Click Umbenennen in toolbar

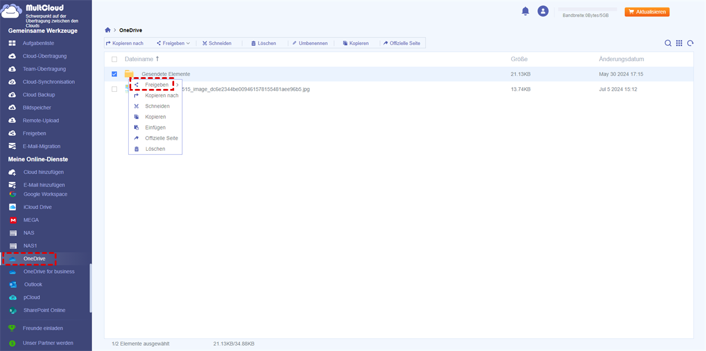[x=309, y=43]
